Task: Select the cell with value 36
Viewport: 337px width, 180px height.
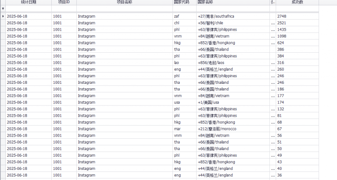Action: (298, 175)
